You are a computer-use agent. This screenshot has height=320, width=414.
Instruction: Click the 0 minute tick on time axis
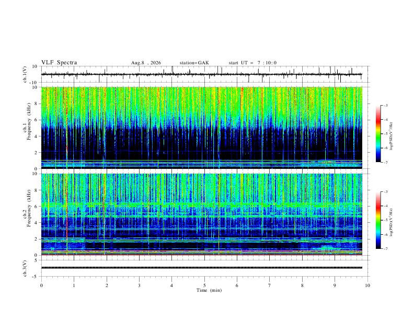click(41, 285)
